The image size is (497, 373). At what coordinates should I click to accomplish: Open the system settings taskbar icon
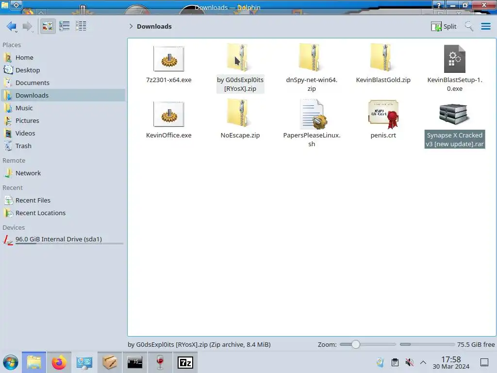[x=84, y=362]
